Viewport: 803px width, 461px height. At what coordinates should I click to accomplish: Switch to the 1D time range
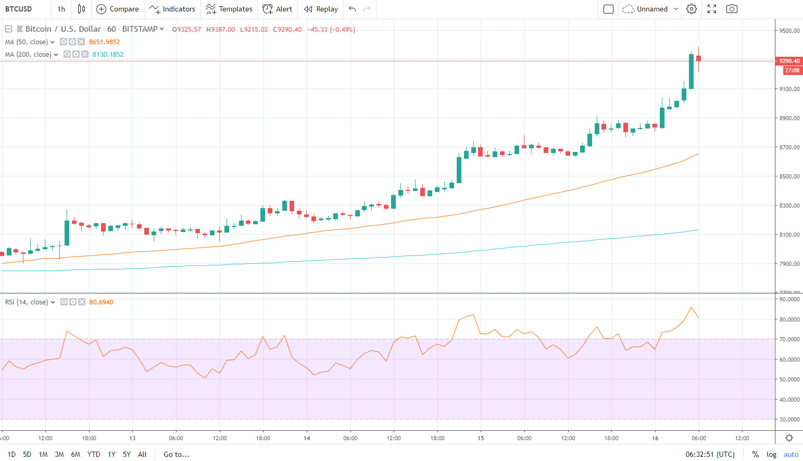click(11, 454)
